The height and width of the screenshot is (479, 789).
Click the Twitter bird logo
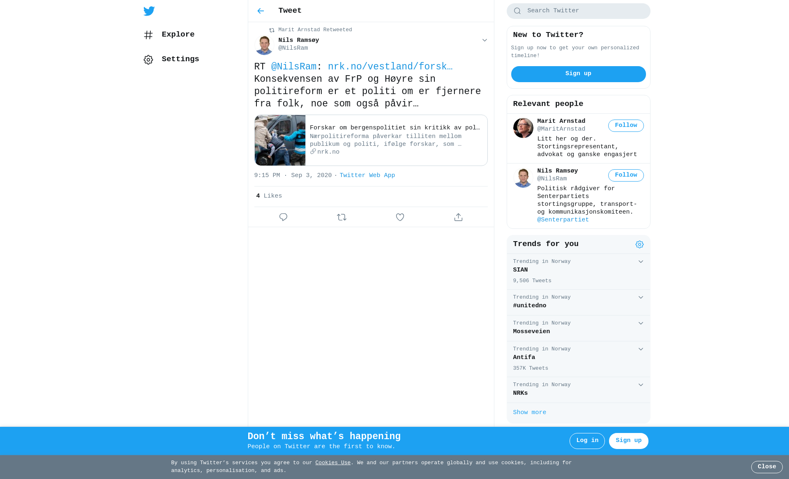click(149, 11)
